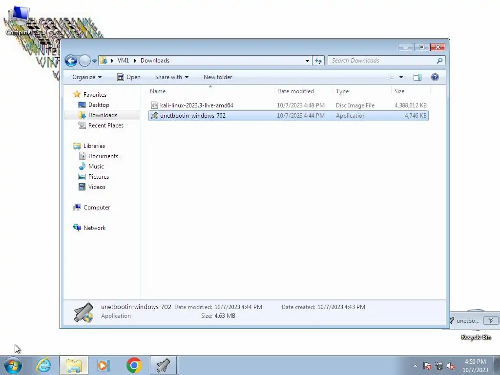Viewport: 500px width, 375px height.
Task: Select Computer in navigation pane
Action: [x=97, y=208]
